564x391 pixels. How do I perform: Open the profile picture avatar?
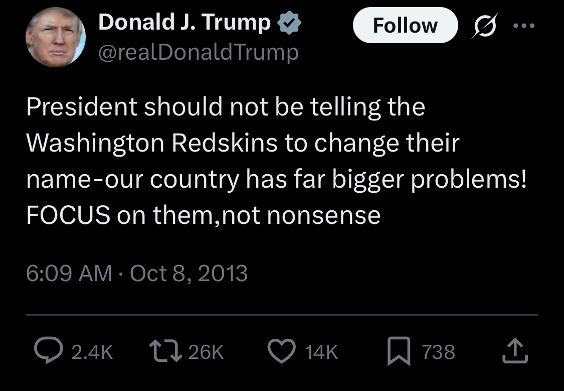pyautogui.click(x=56, y=37)
